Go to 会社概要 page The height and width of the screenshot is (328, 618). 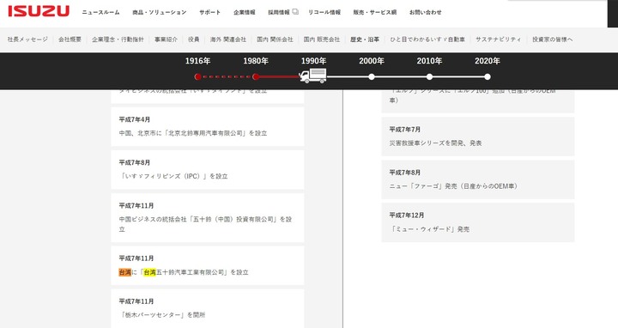click(x=70, y=39)
